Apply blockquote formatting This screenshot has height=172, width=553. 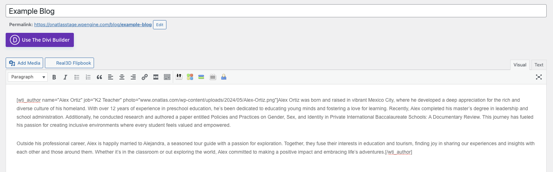[x=99, y=77]
